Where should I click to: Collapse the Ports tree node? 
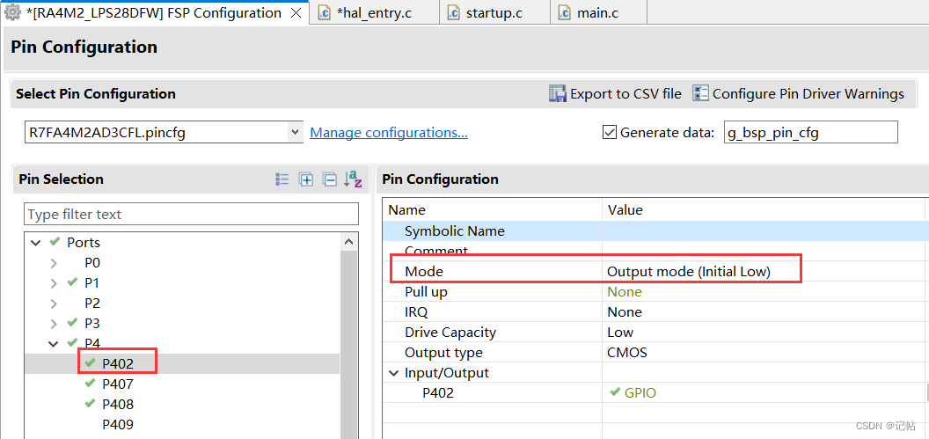[x=36, y=243]
